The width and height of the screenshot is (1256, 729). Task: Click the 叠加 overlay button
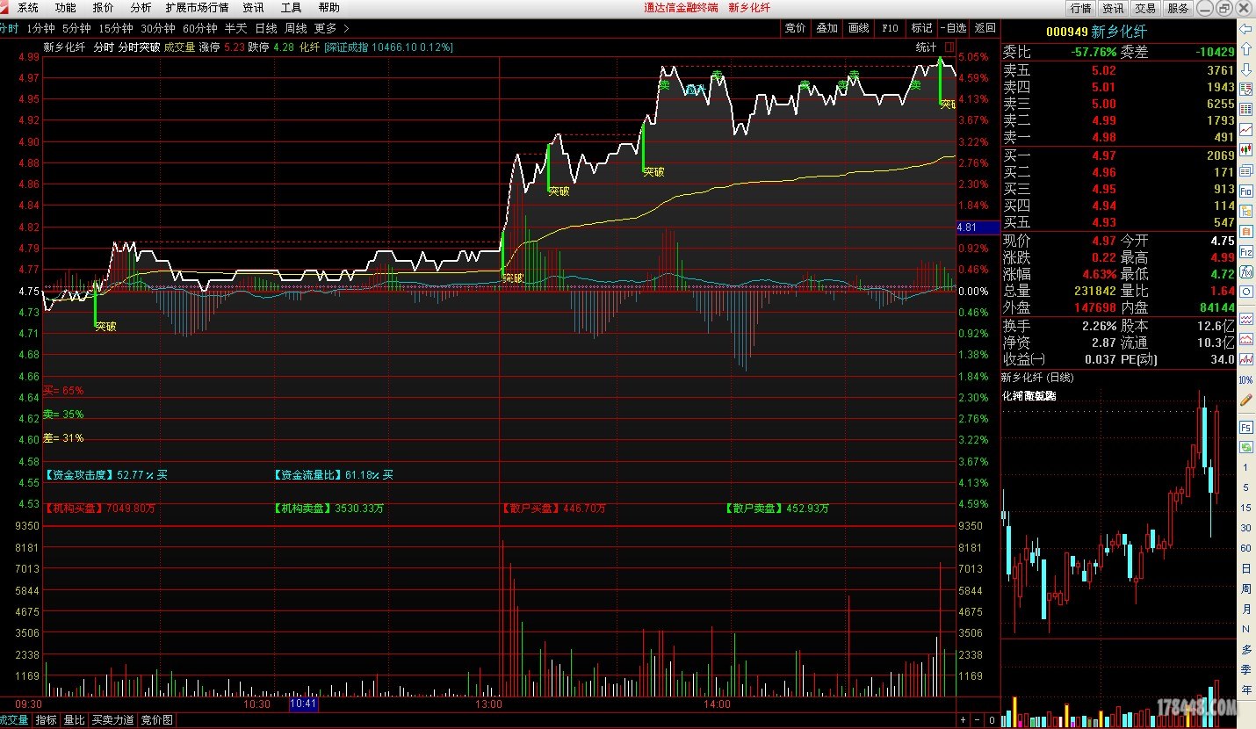click(x=827, y=28)
